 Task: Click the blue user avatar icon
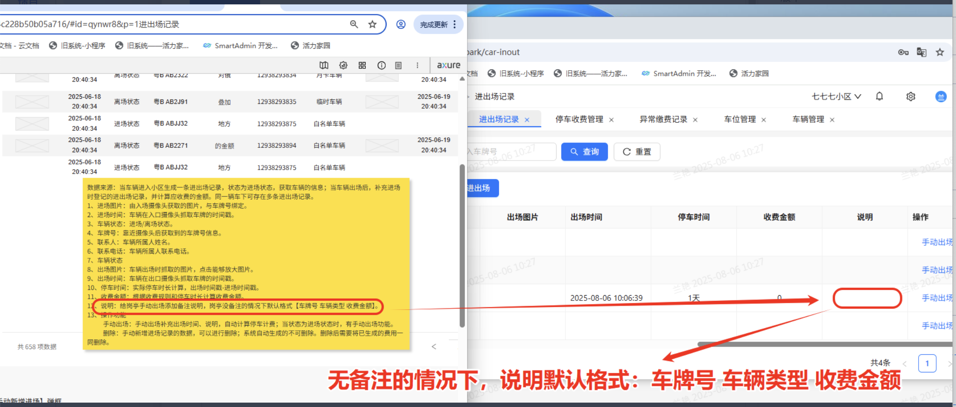tap(942, 97)
